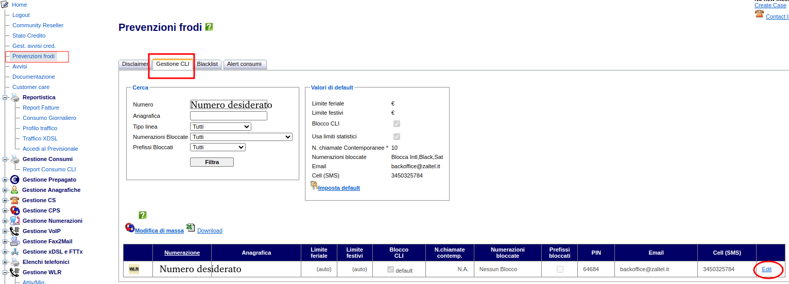789x284 pixels.
Task: Click the Gestione CPS icon
Action: click(x=15, y=210)
